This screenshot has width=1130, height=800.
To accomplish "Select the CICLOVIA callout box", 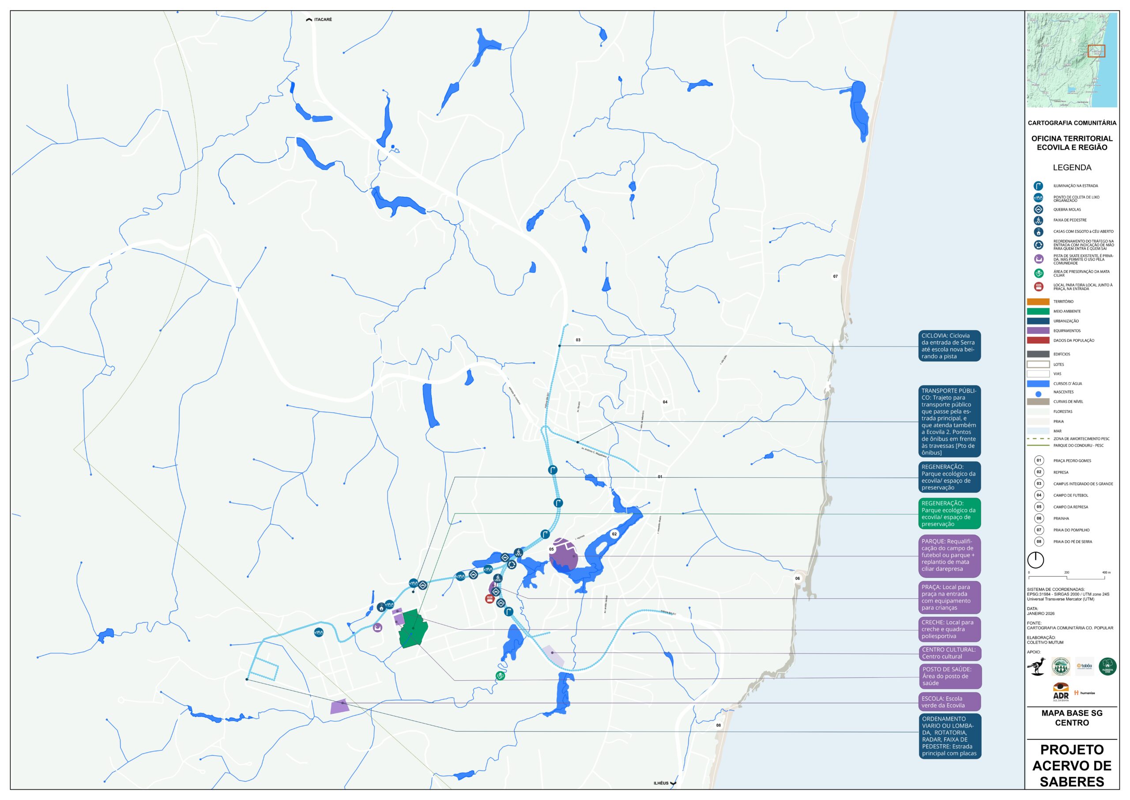I will point(949,346).
